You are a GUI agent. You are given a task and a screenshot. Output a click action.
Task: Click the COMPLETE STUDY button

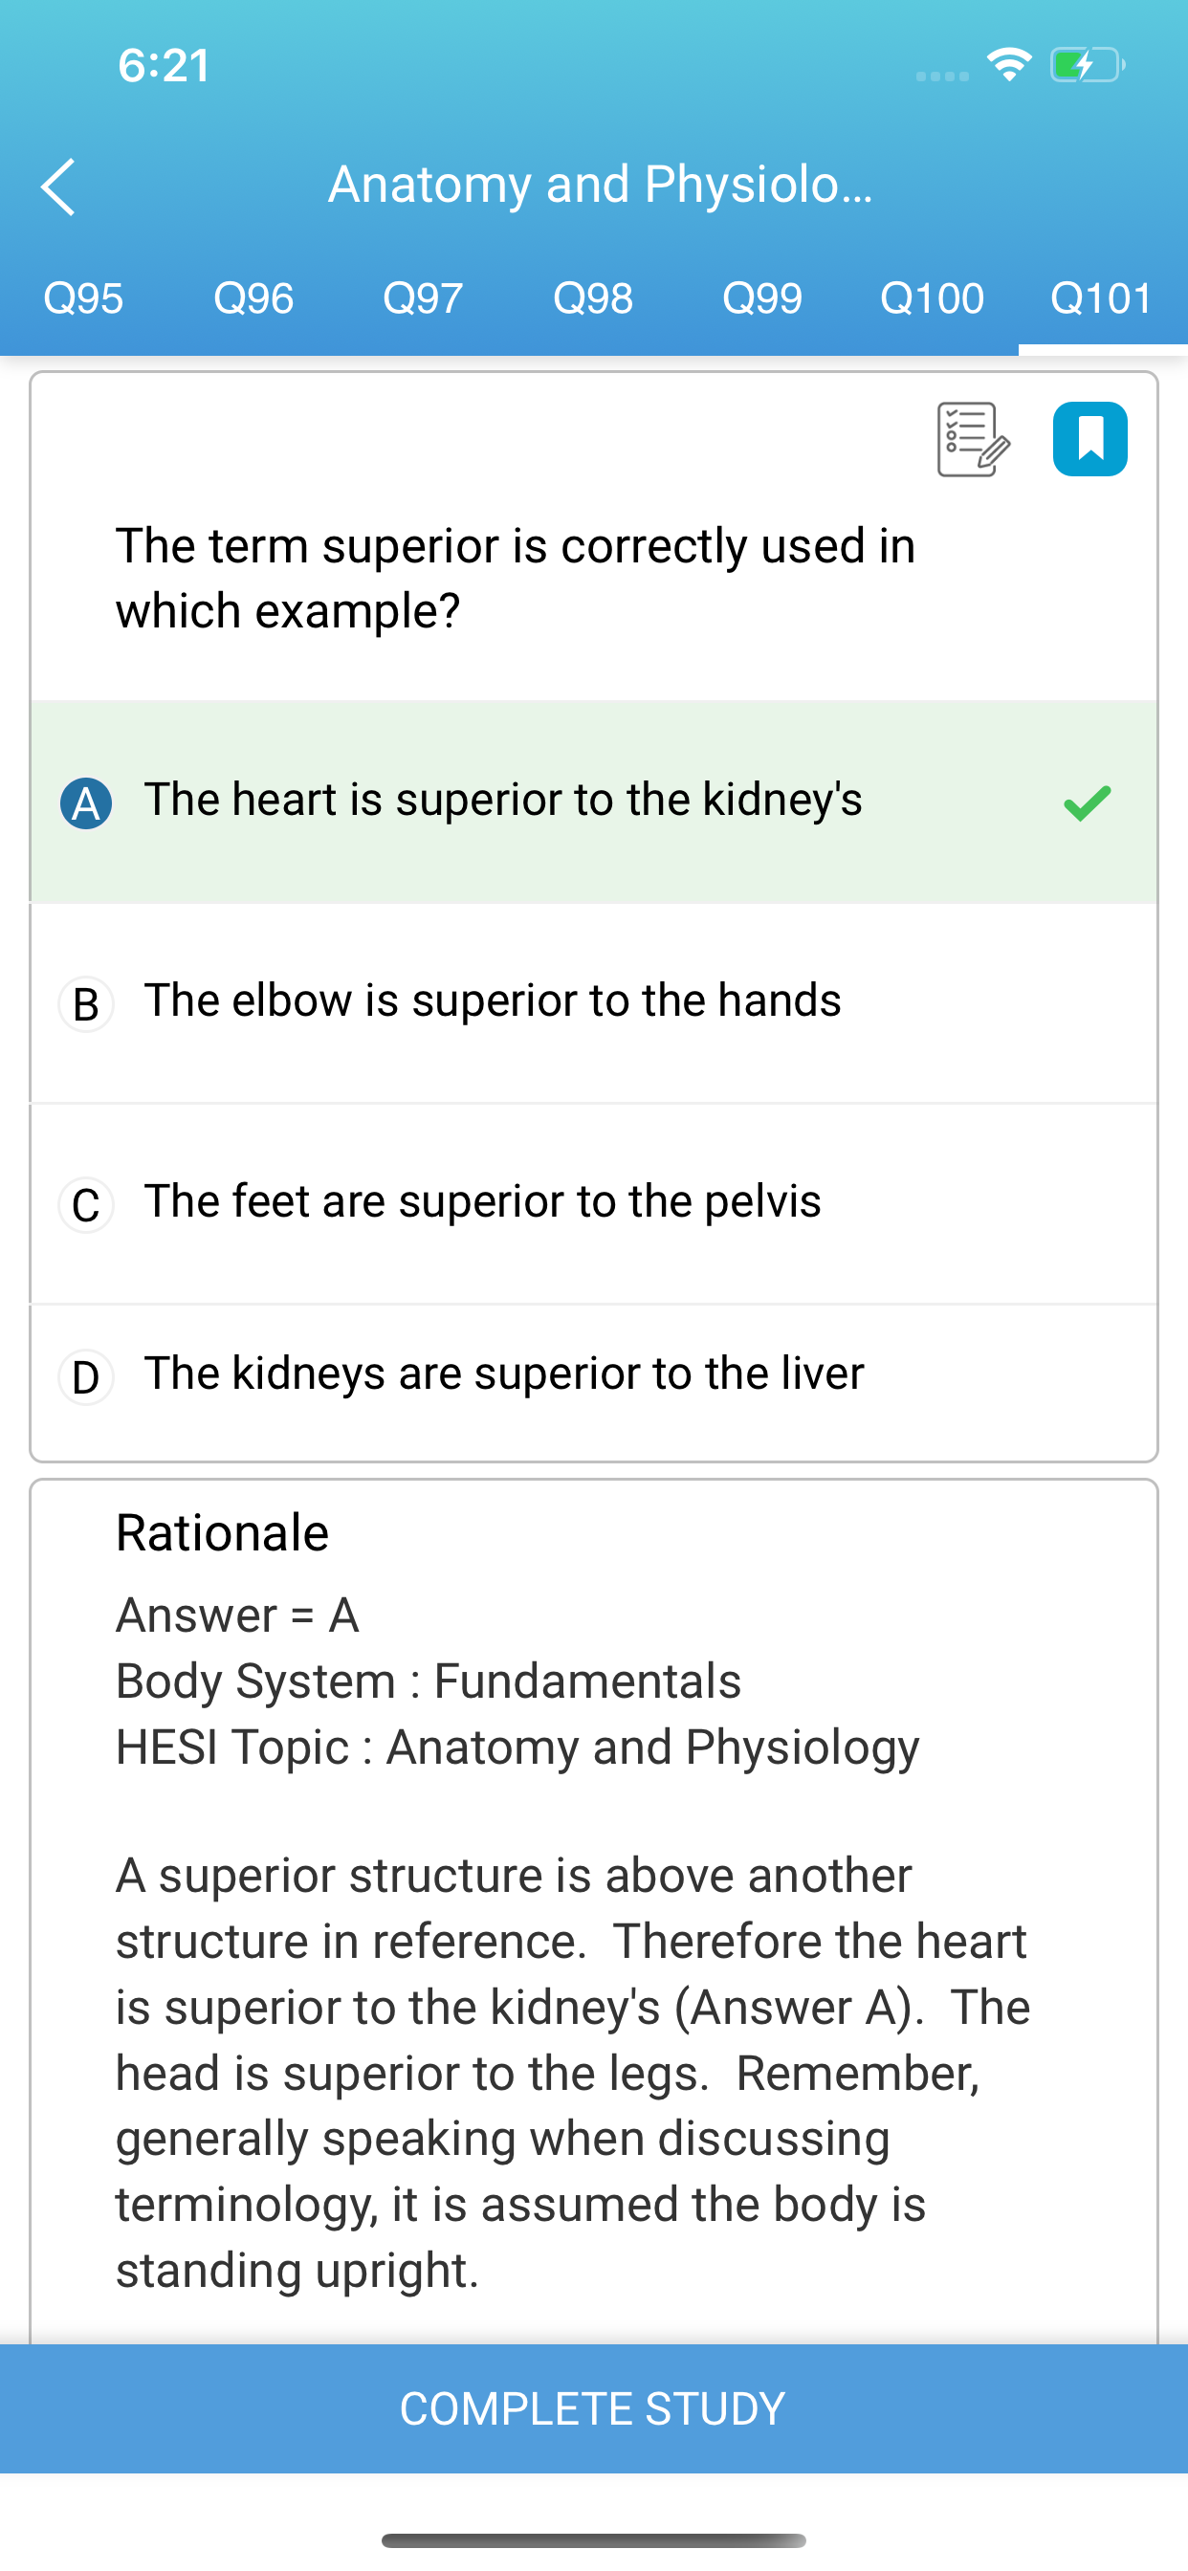point(594,2408)
